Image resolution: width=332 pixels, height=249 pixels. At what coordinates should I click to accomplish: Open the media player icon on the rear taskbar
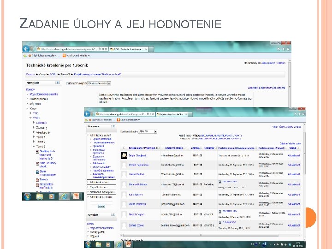52,196
